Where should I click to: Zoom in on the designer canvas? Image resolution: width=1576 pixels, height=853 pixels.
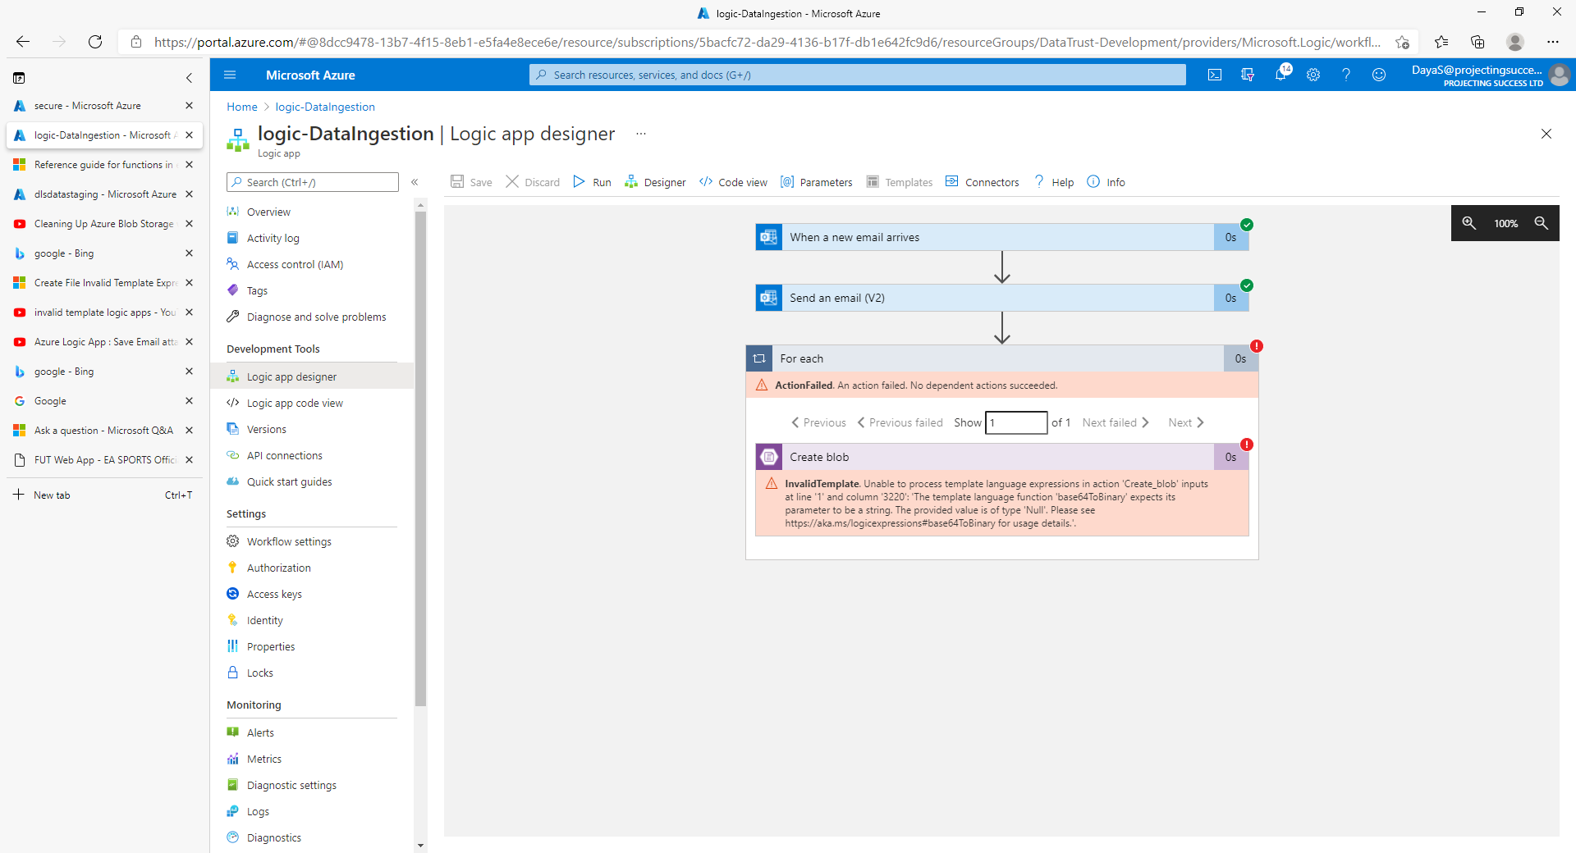click(1468, 223)
